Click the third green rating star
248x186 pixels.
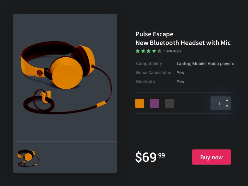coord(148,51)
